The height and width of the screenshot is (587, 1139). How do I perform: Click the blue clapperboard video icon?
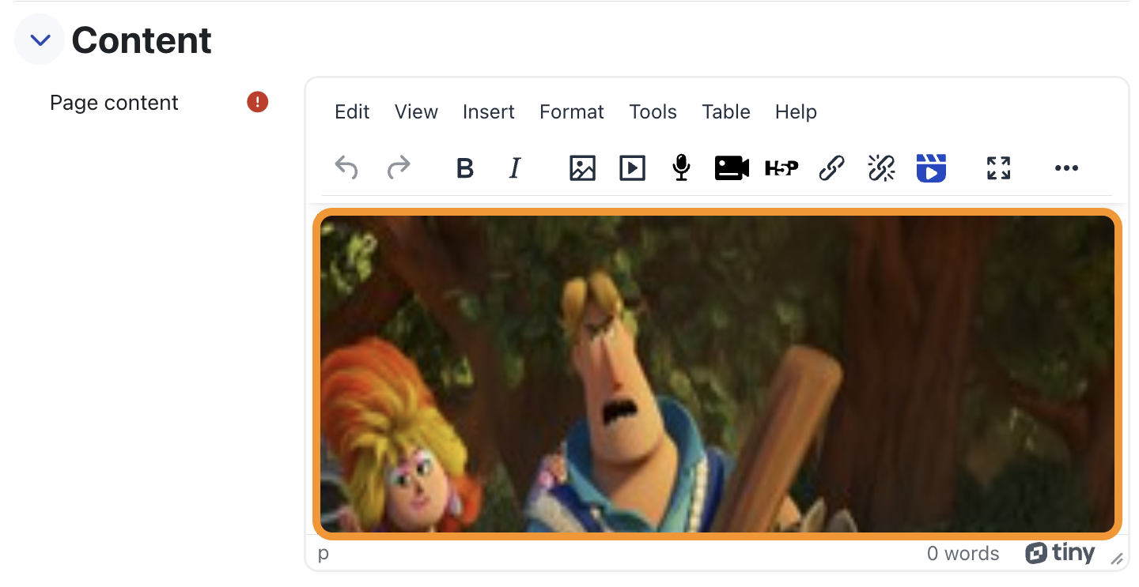tap(931, 167)
